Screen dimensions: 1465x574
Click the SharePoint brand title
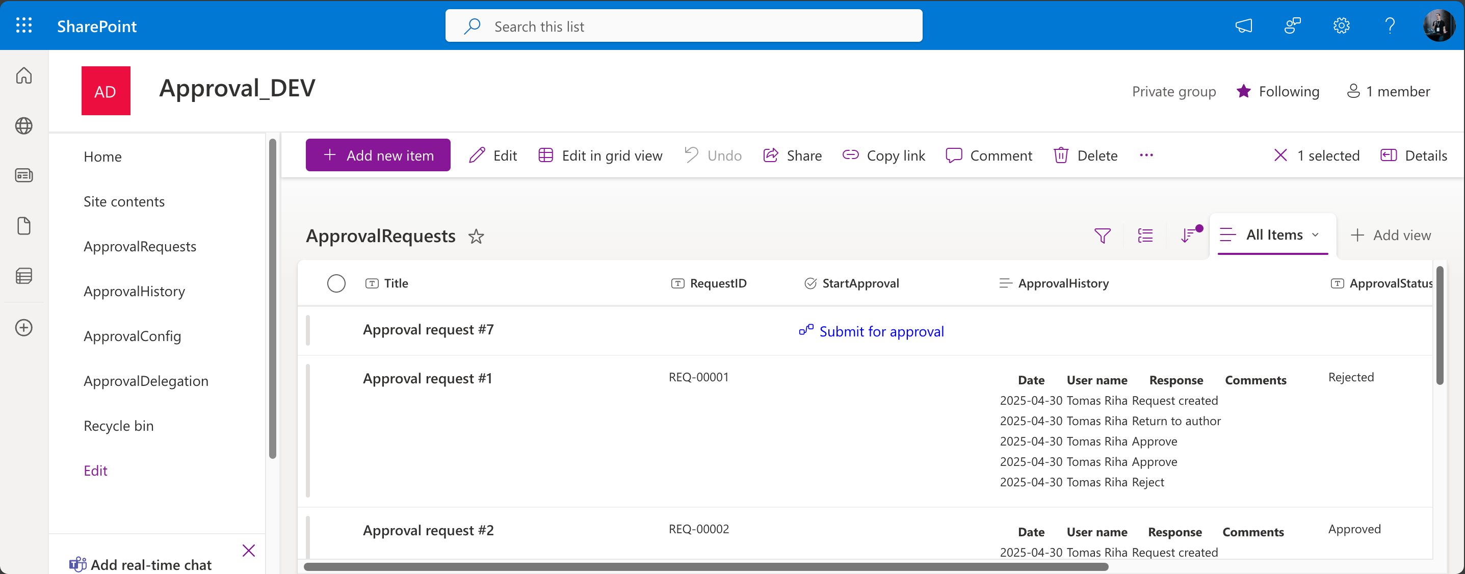point(97,26)
